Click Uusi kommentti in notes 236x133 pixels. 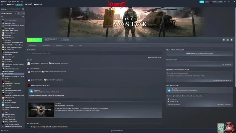pos(226,64)
